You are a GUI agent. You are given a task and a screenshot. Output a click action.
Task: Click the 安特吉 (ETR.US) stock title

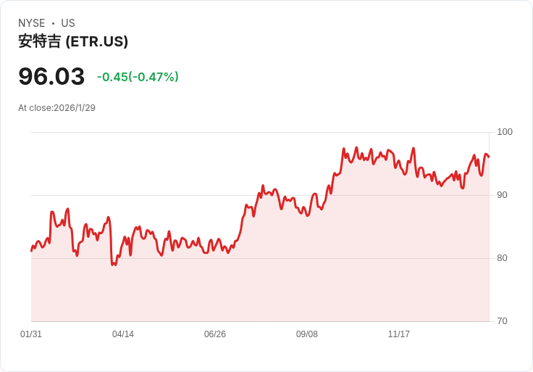point(73,42)
